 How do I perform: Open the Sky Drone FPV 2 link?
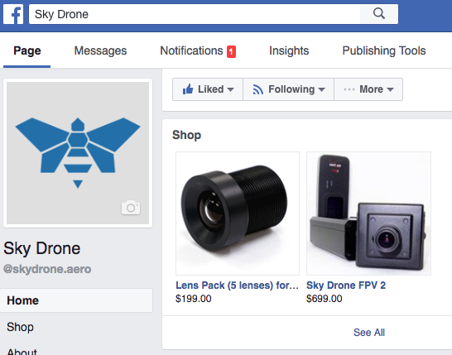tap(346, 285)
